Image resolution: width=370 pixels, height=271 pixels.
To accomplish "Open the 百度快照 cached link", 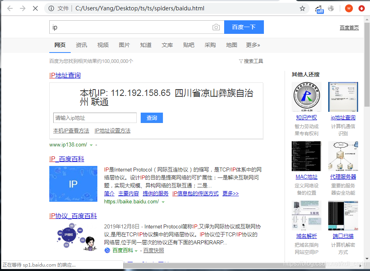I will coord(154,250).
